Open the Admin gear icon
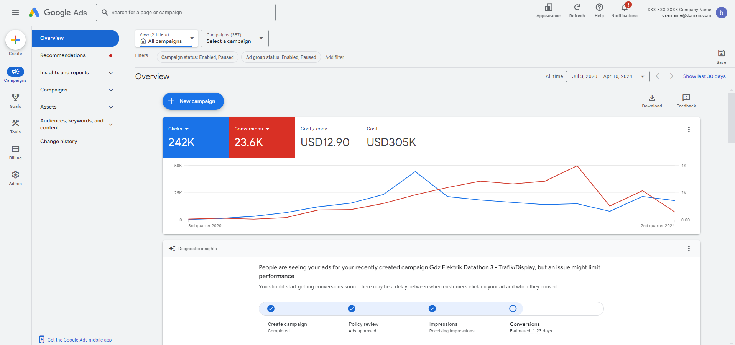735x345 pixels. click(15, 175)
